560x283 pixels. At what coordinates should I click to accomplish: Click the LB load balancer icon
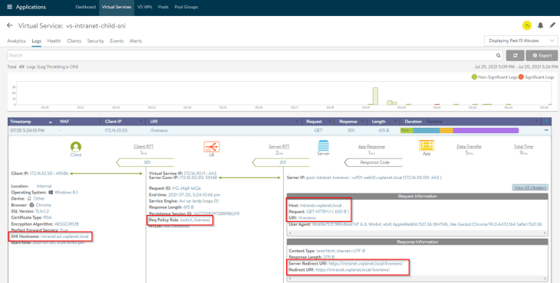(212, 146)
